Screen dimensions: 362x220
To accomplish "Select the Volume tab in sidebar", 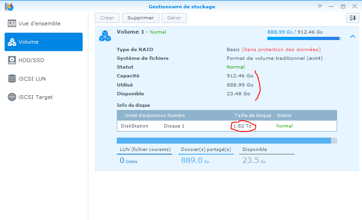I will (43, 42).
